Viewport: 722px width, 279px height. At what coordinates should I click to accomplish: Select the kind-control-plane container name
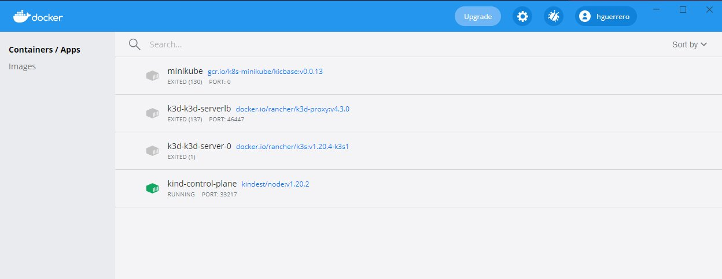(202, 183)
